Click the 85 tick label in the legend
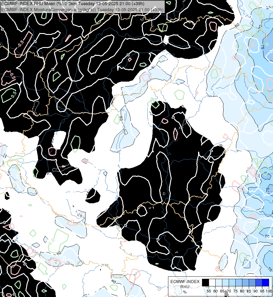Image resolution: width=273 pixels, height=297 pixels. pos(249,291)
